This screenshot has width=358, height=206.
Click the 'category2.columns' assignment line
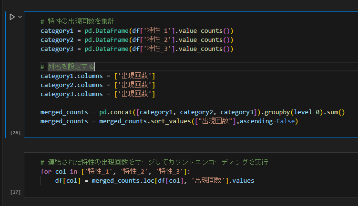tap(98, 85)
